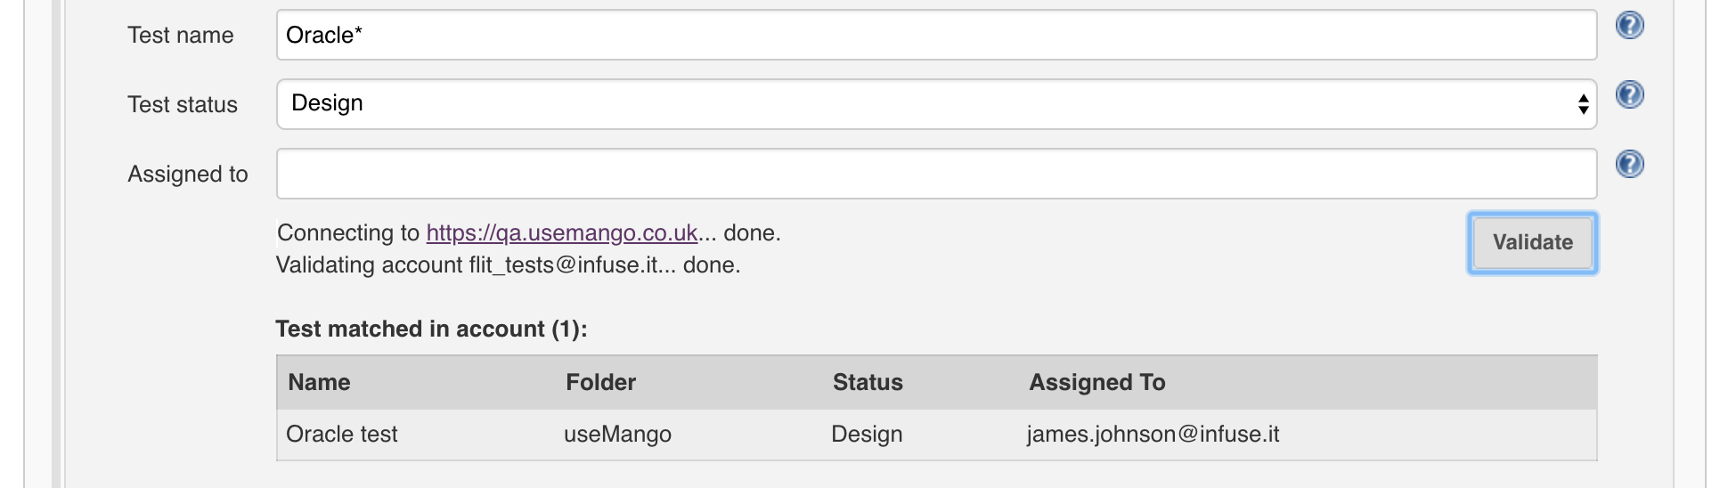Open help for the Test status field
Image resolution: width=1728 pixels, height=488 pixels.
click(1629, 94)
